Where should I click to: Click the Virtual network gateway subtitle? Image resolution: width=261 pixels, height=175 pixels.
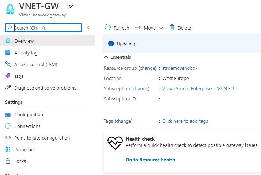(x=42, y=15)
